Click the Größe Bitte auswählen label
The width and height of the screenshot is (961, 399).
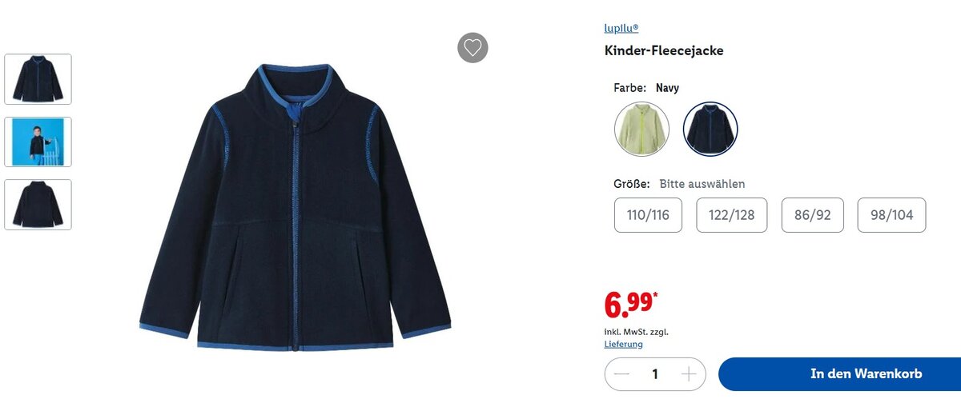679,184
